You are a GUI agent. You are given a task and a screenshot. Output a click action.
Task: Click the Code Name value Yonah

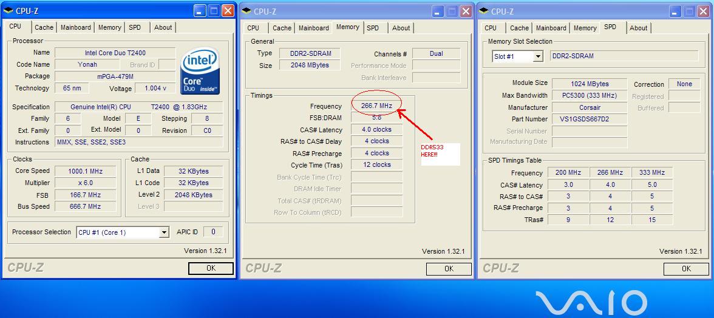(x=87, y=64)
